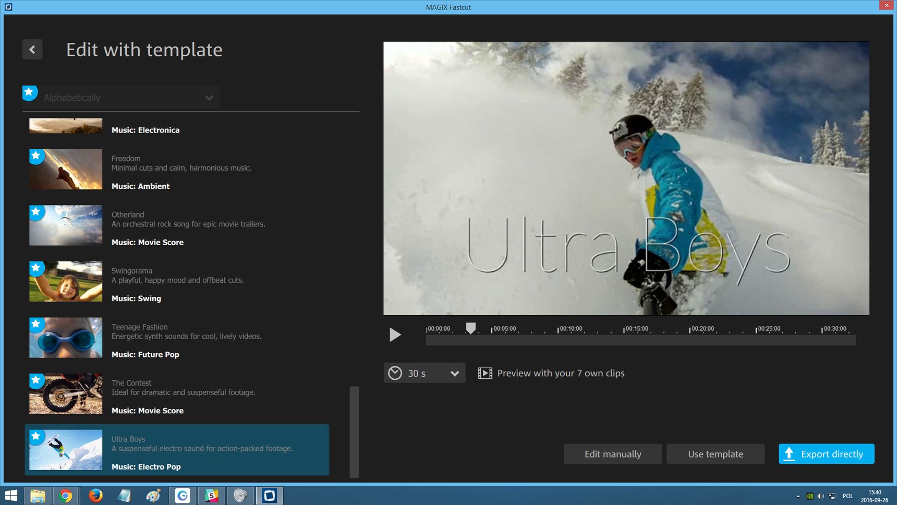Open the 30 s duration dropdown
The height and width of the screenshot is (505, 897).
click(x=425, y=373)
